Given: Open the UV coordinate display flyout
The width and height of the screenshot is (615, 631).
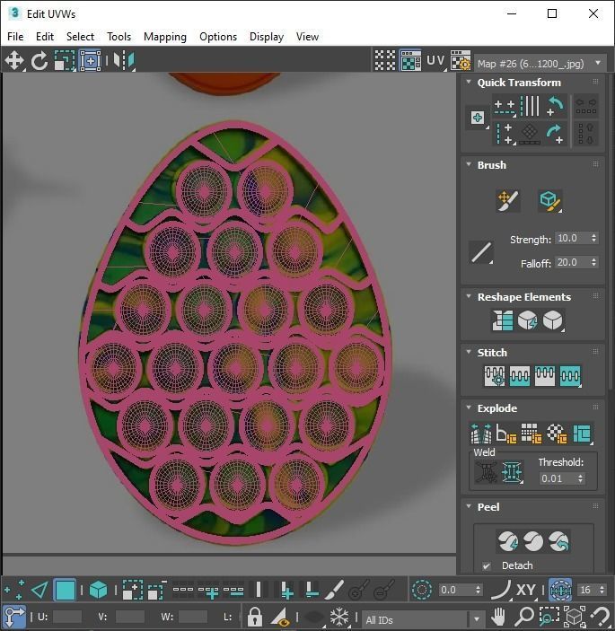Looking at the screenshot, I should (436, 60).
